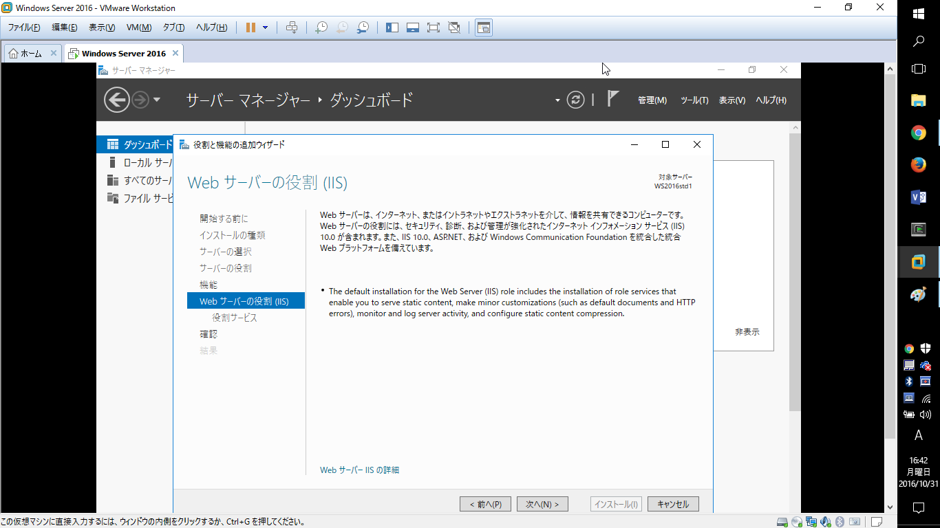Image resolution: width=940 pixels, height=528 pixels.
Task: Open the Web サーバー IIS の詳細 link
Action: [x=359, y=470]
